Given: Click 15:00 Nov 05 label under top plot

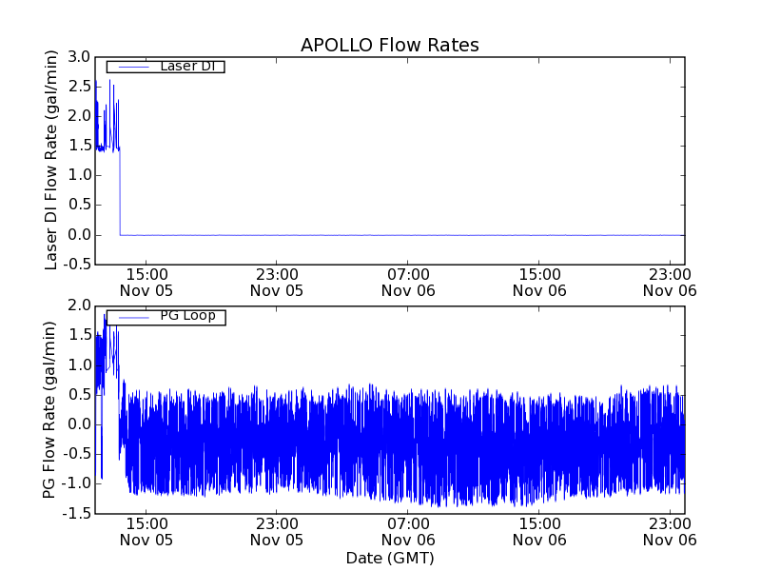Looking at the screenshot, I should coord(146,282).
